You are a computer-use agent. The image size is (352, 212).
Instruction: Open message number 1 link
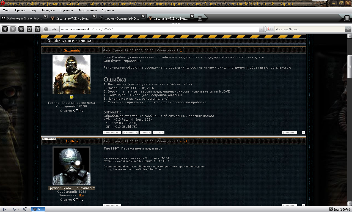181,50
